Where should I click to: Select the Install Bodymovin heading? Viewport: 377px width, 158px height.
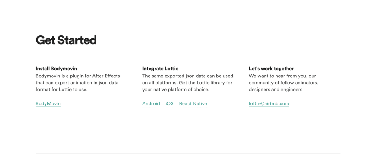[x=56, y=68]
